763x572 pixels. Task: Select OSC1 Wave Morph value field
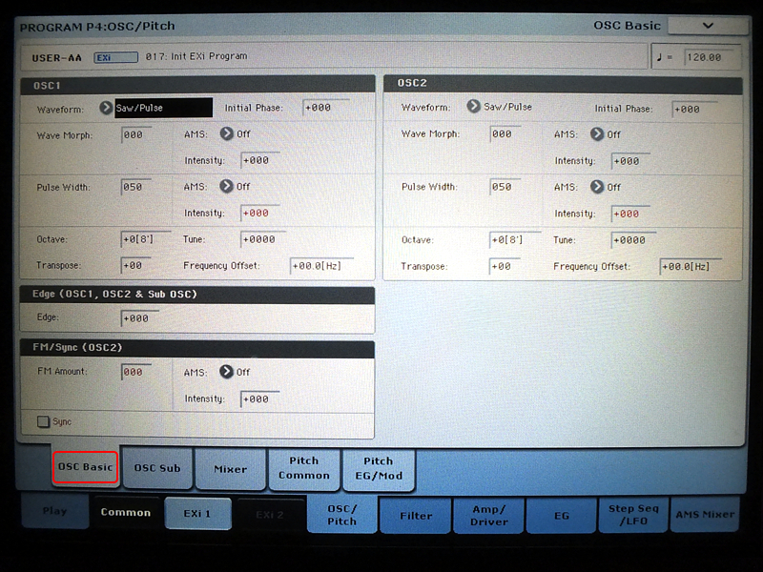pyautogui.click(x=136, y=134)
